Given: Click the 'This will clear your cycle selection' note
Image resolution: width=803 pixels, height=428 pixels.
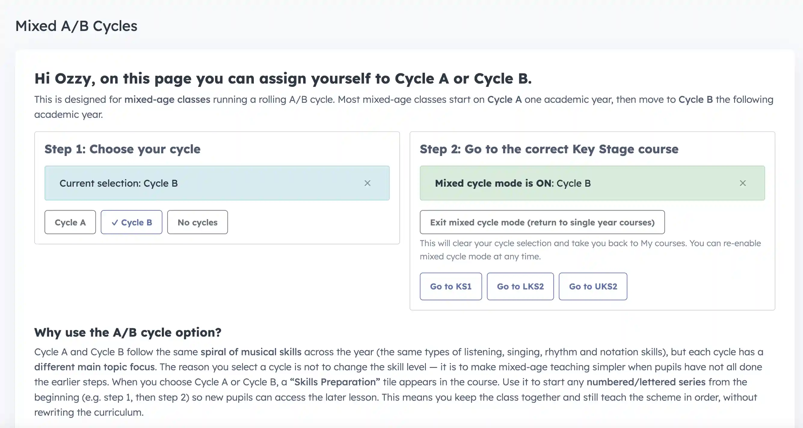Looking at the screenshot, I should point(590,249).
